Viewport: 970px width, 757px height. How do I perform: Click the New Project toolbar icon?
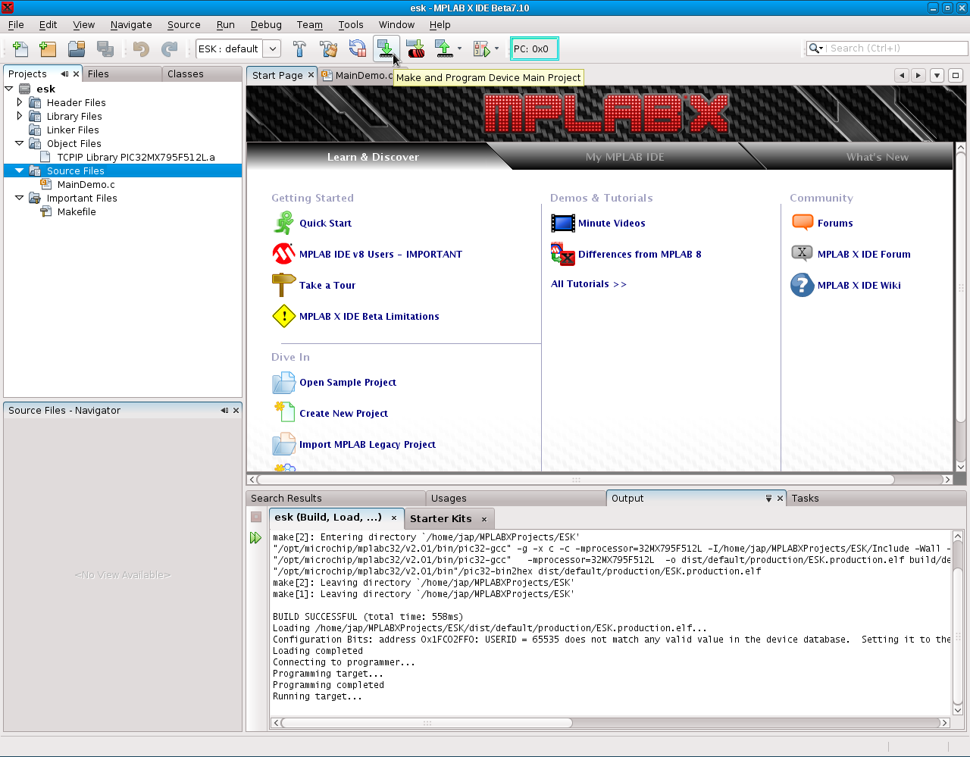click(48, 49)
